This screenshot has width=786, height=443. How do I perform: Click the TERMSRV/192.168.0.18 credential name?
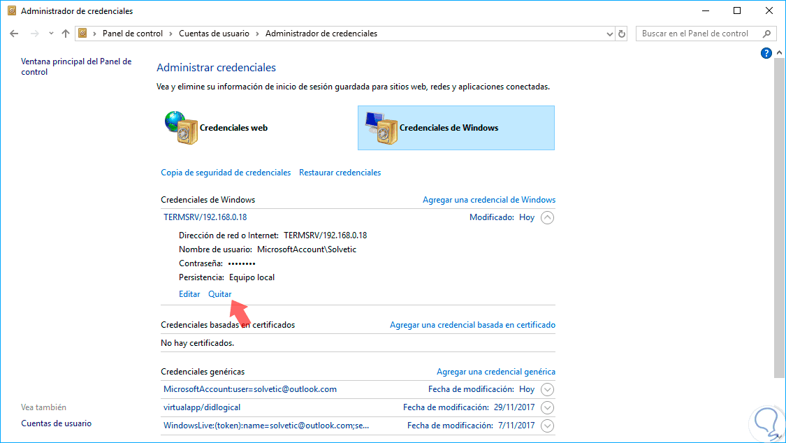coord(205,217)
